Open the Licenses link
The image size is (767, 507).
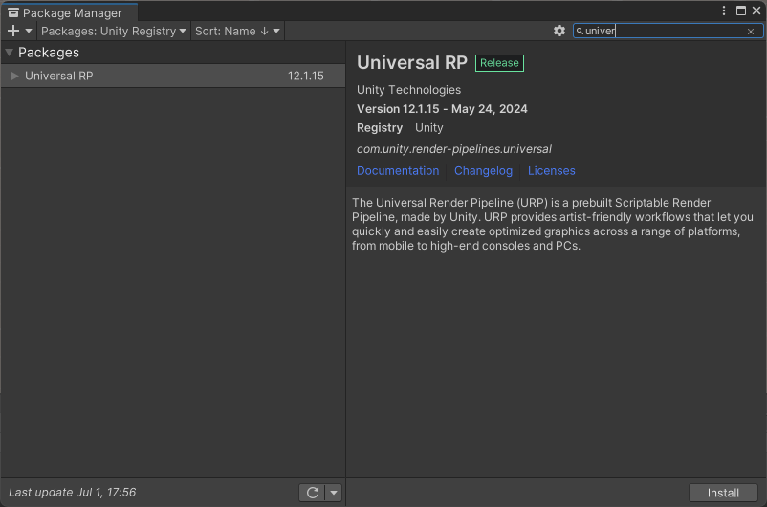click(551, 171)
